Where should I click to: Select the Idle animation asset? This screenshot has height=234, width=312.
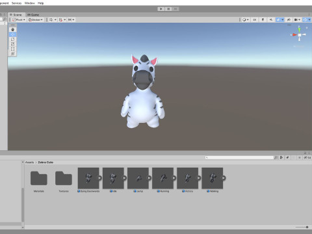(x=113, y=180)
